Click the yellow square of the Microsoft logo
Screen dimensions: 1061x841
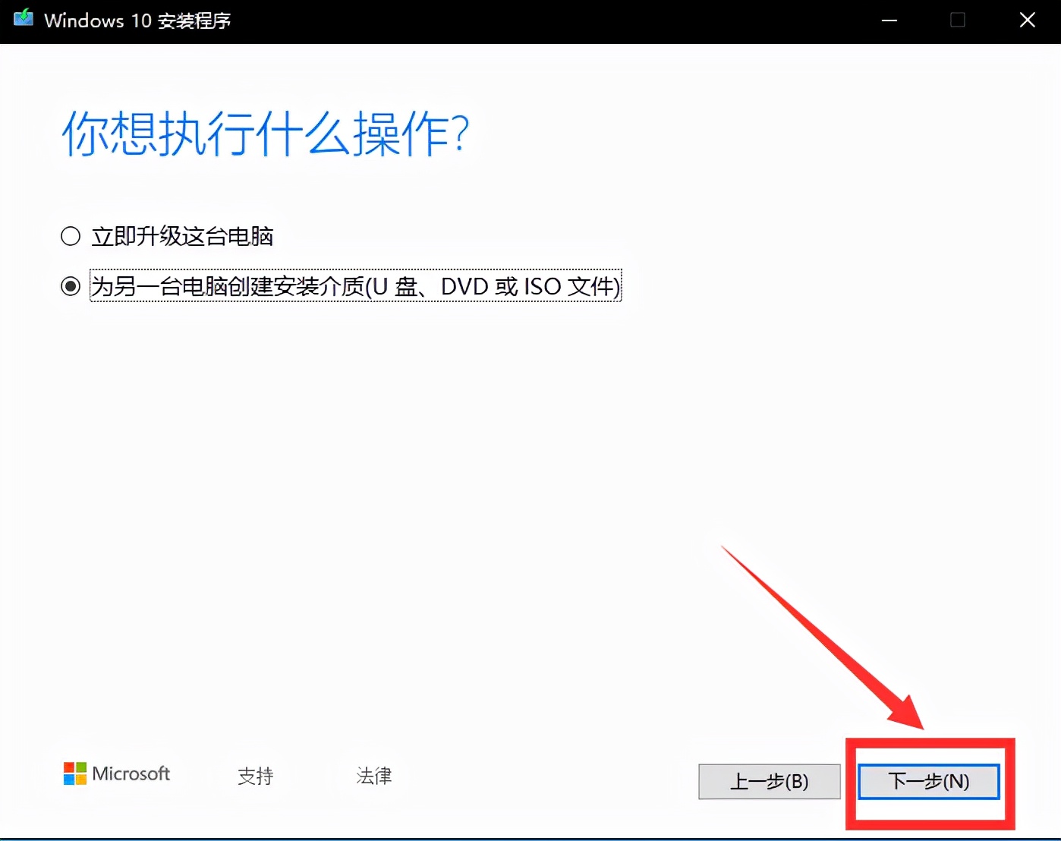pos(80,779)
